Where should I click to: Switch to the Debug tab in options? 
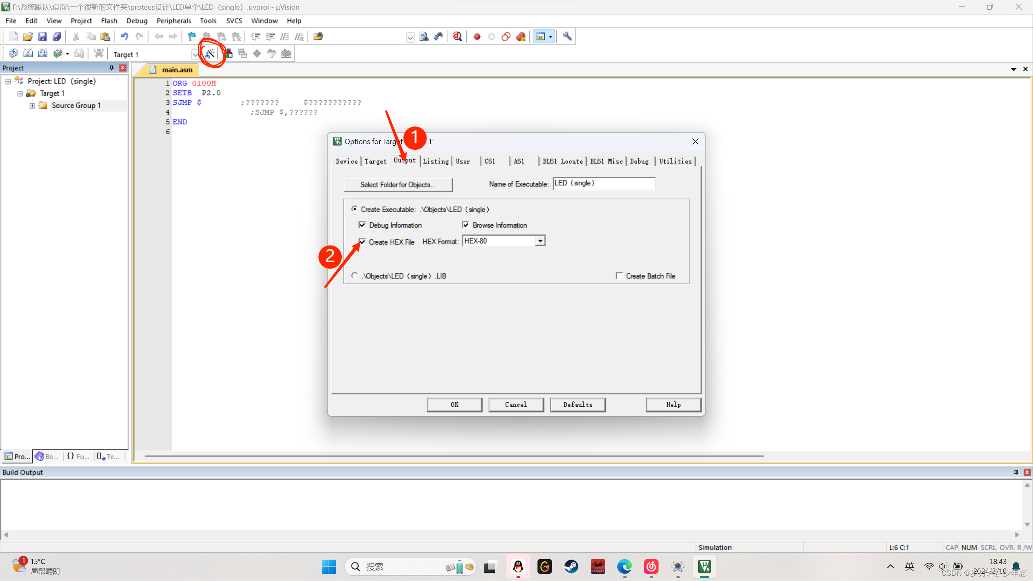639,161
